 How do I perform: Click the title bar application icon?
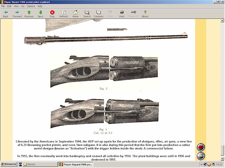pyautogui.click(x=2, y=2)
